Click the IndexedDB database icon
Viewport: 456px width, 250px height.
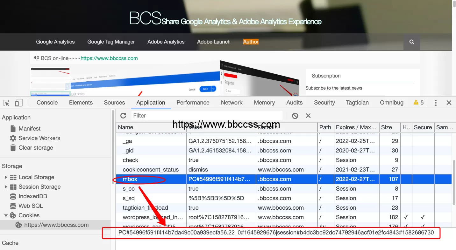pyautogui.click(x=13, y=196)
